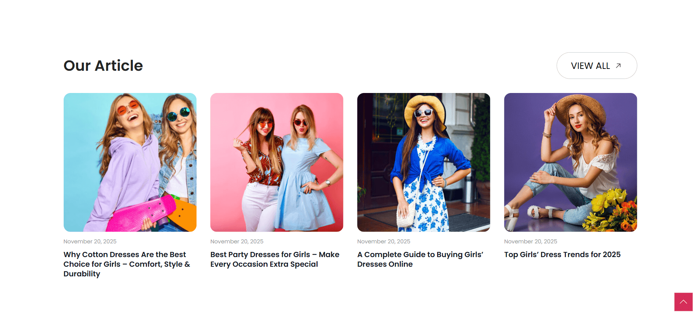This screenshot has height=316, width=698.
Task: Click the date under the party dresses image
Action: point(237,242)
